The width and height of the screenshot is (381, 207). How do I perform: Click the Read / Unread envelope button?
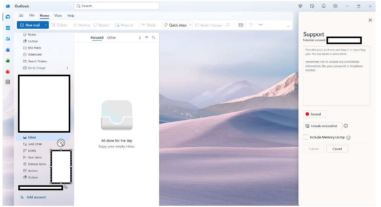(x=208, y=25)
